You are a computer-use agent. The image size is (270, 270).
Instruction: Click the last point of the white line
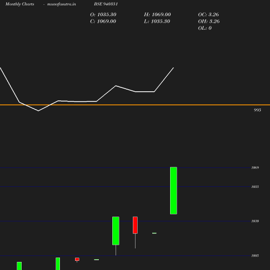tap(173, 68)
